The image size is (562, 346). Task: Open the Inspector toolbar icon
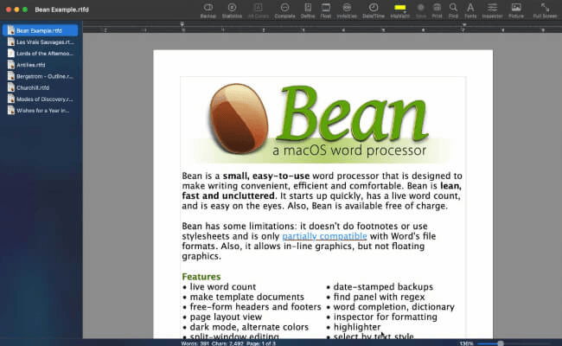492,8
